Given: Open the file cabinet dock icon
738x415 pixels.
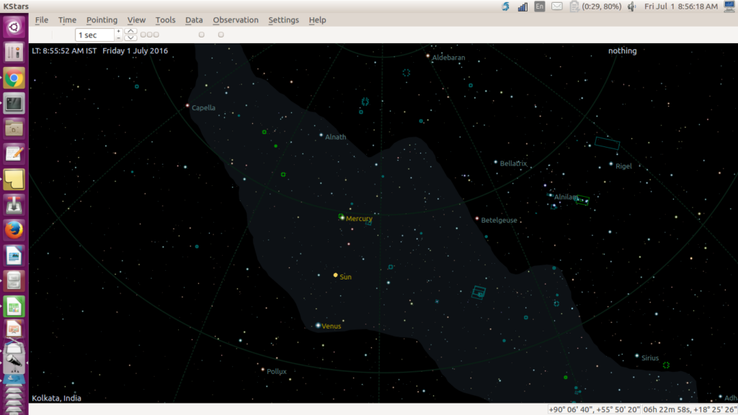Looking at the screenshot, I should point(14,282).
